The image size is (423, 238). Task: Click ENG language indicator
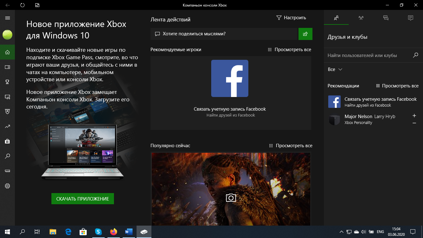pyautogui.click(x=380, y=231)
